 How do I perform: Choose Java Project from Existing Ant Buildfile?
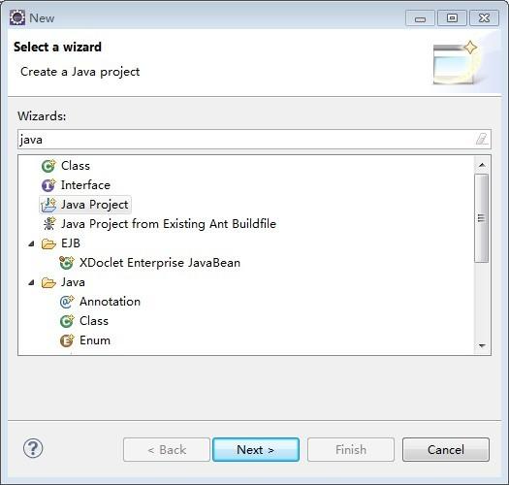click(x=169, y=224)
